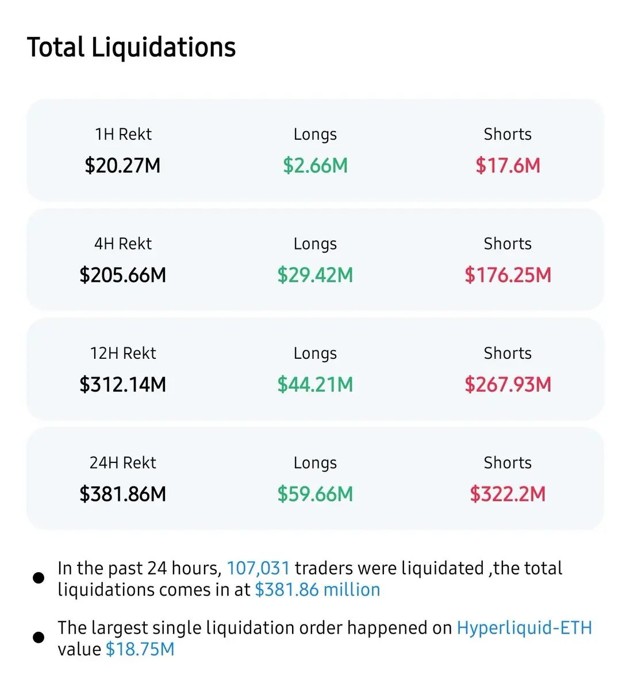The image size is (630, 690).
Task: Click the 4H Rekt $205.66M total
Action: [122, 275]
